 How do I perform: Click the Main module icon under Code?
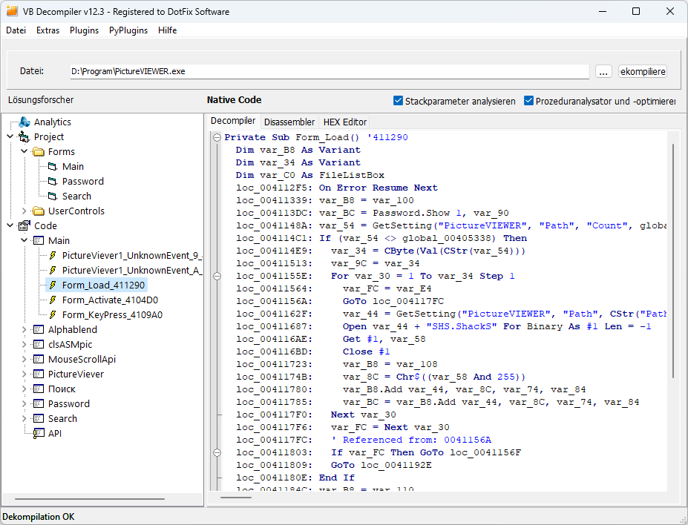tap(39, 240)
